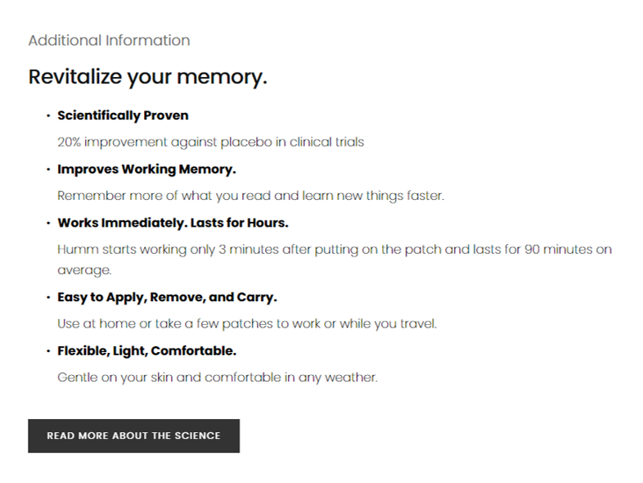
Task: Click the bullet beside Scientifically Proven
Action: point(48,116)
